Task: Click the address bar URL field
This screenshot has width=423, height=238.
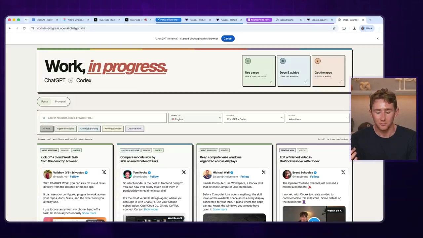Action: pos(182,28)
